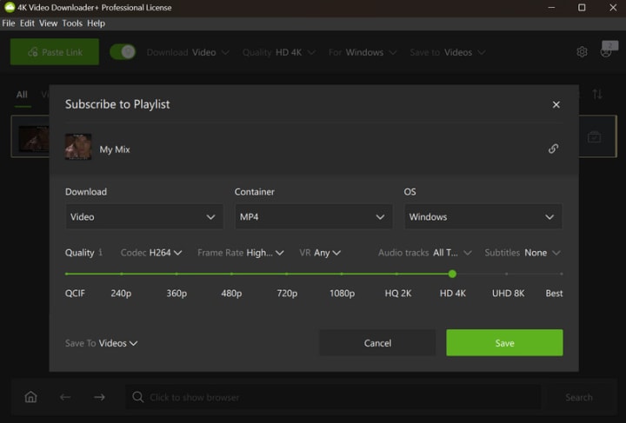Expand the Frame Rate dropdown
Image resolution: width=626 pixels, height=423 pixels.
(241, 253)
